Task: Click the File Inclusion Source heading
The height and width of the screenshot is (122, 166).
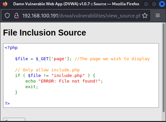Action: pyautogui.click(x=45, y=33)
